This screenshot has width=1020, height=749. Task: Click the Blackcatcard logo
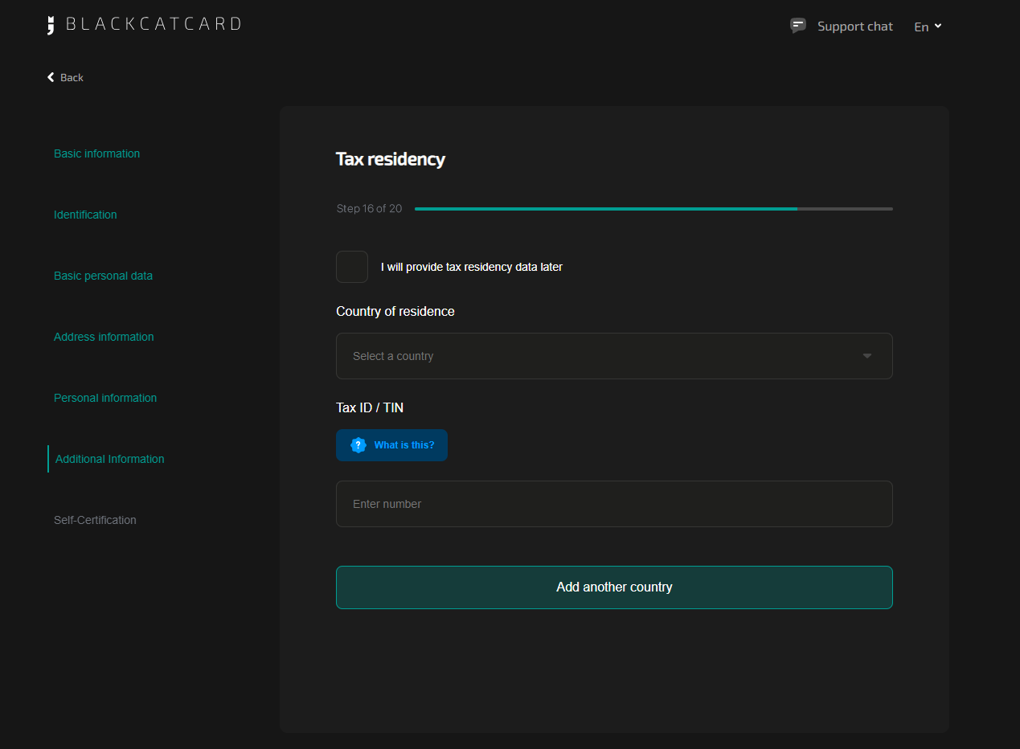pyautogui.click(x=144, y=24)
